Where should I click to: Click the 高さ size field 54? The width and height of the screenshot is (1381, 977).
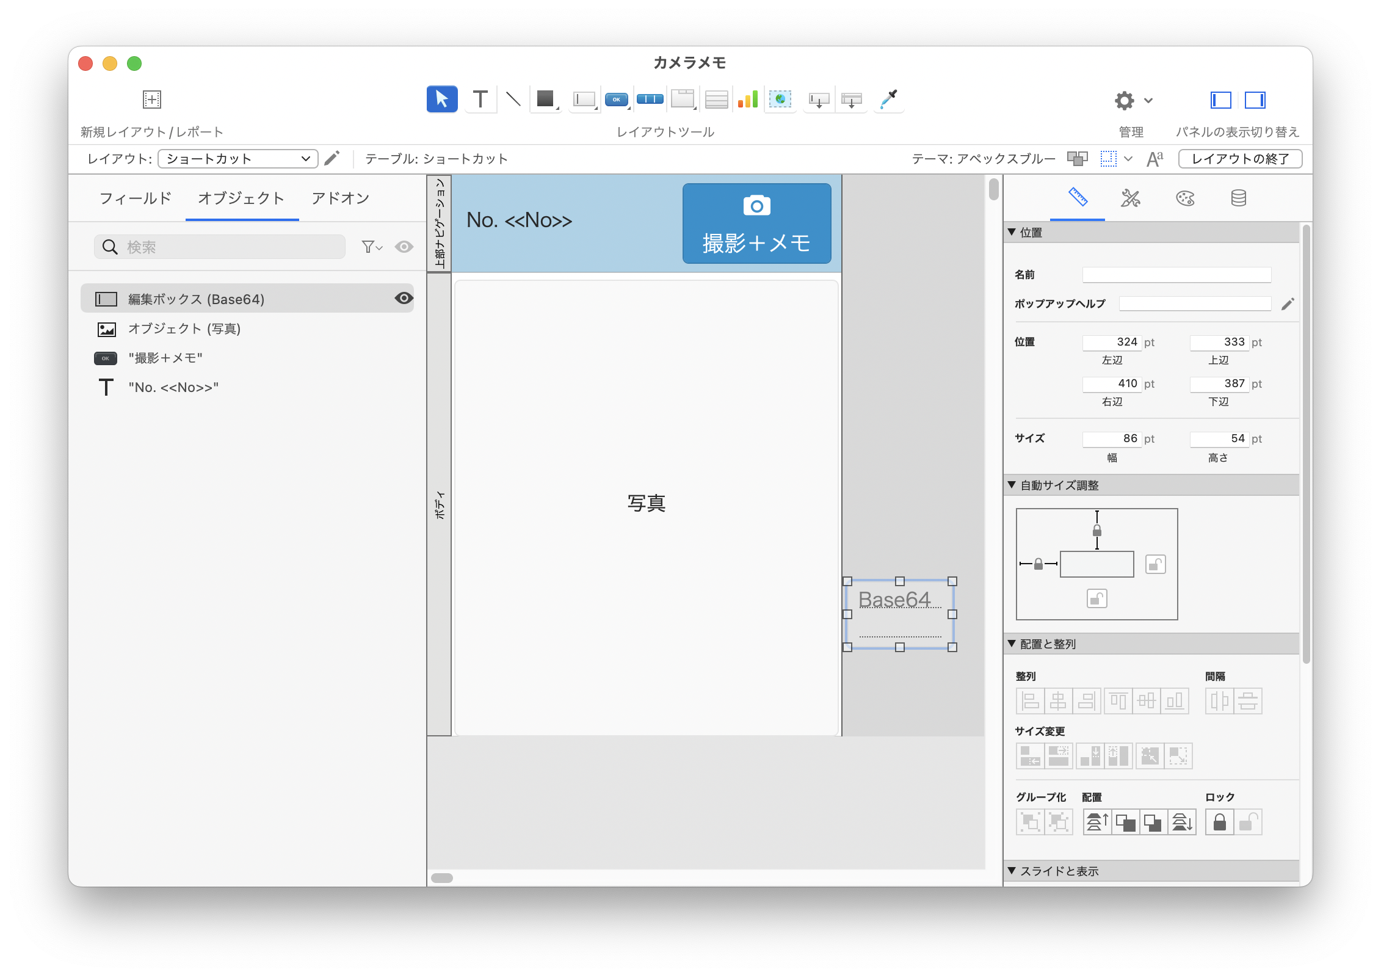click(1219, 438)
